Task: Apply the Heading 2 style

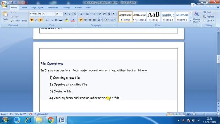Action: pos(168,17)
